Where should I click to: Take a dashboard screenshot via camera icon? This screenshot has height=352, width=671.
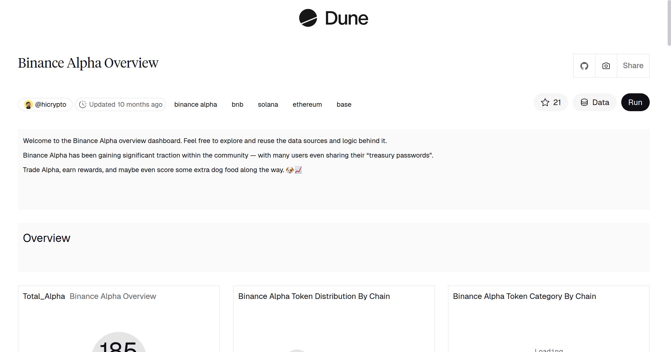[606, 65]
